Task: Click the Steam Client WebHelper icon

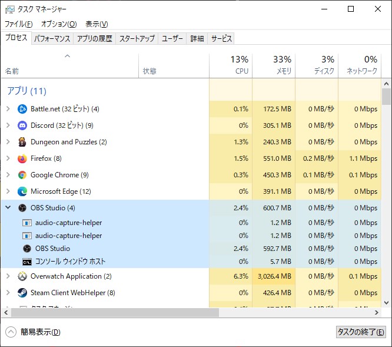Action: tap(22, 293)
